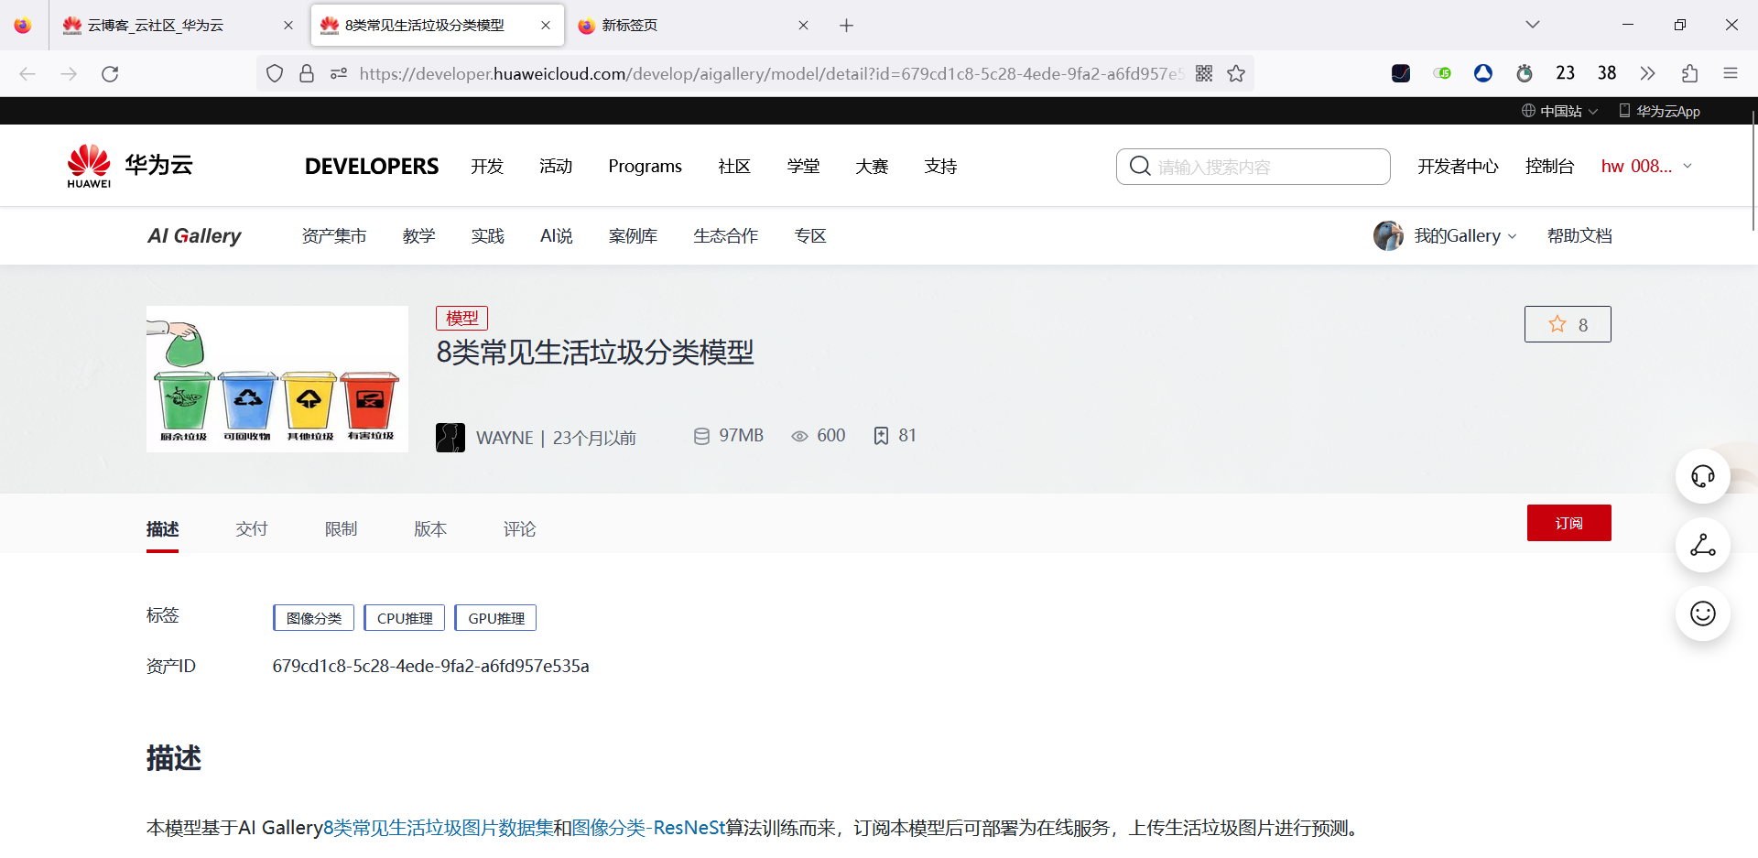Click WAYNE's avatar image
This screenshot has height=858, width=1758.
450,437
